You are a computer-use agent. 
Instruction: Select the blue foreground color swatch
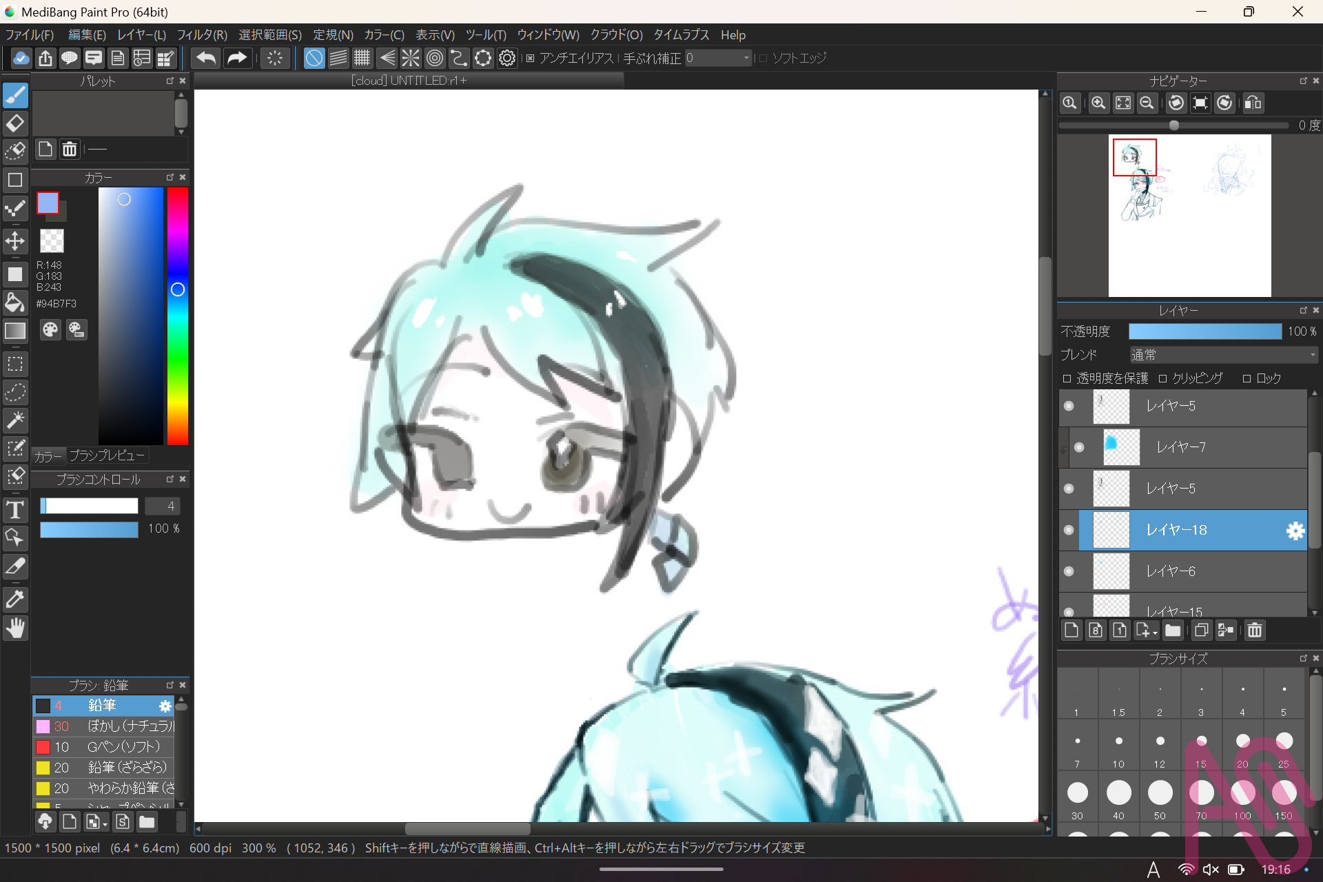(x=48, y=203)
